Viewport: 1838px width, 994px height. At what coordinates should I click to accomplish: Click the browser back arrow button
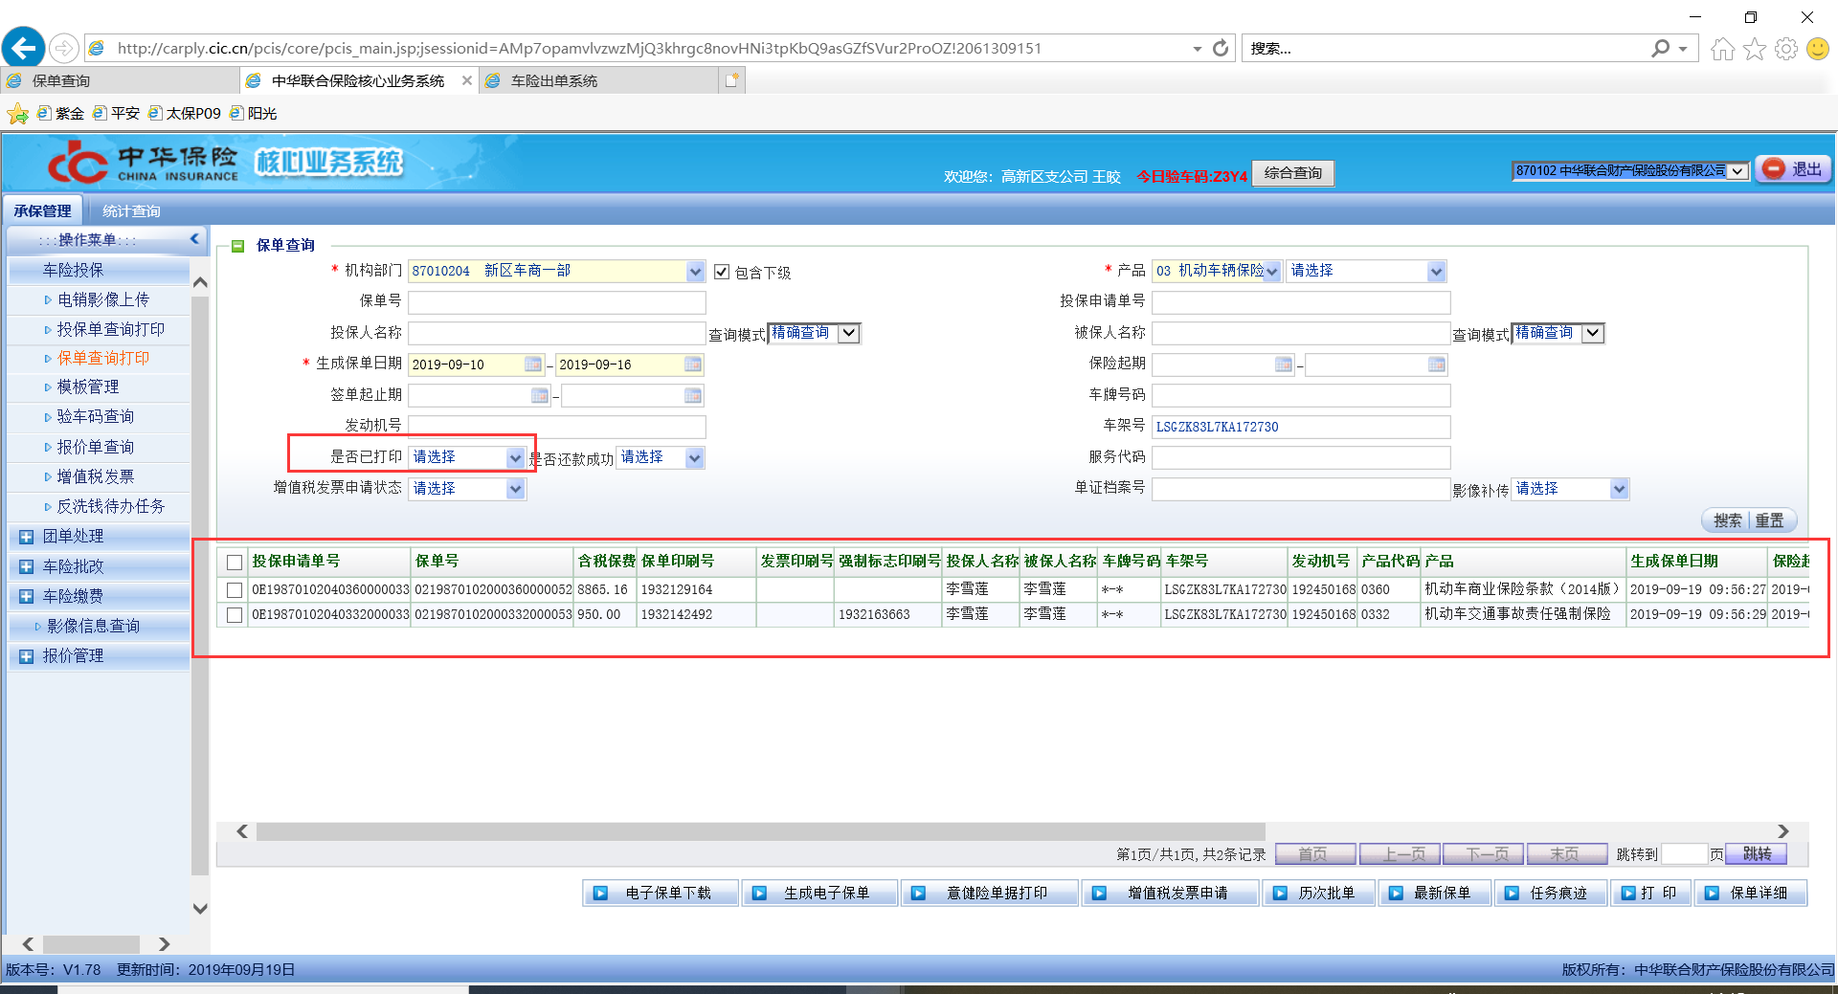pyautogui.click(x=24, y=48)
